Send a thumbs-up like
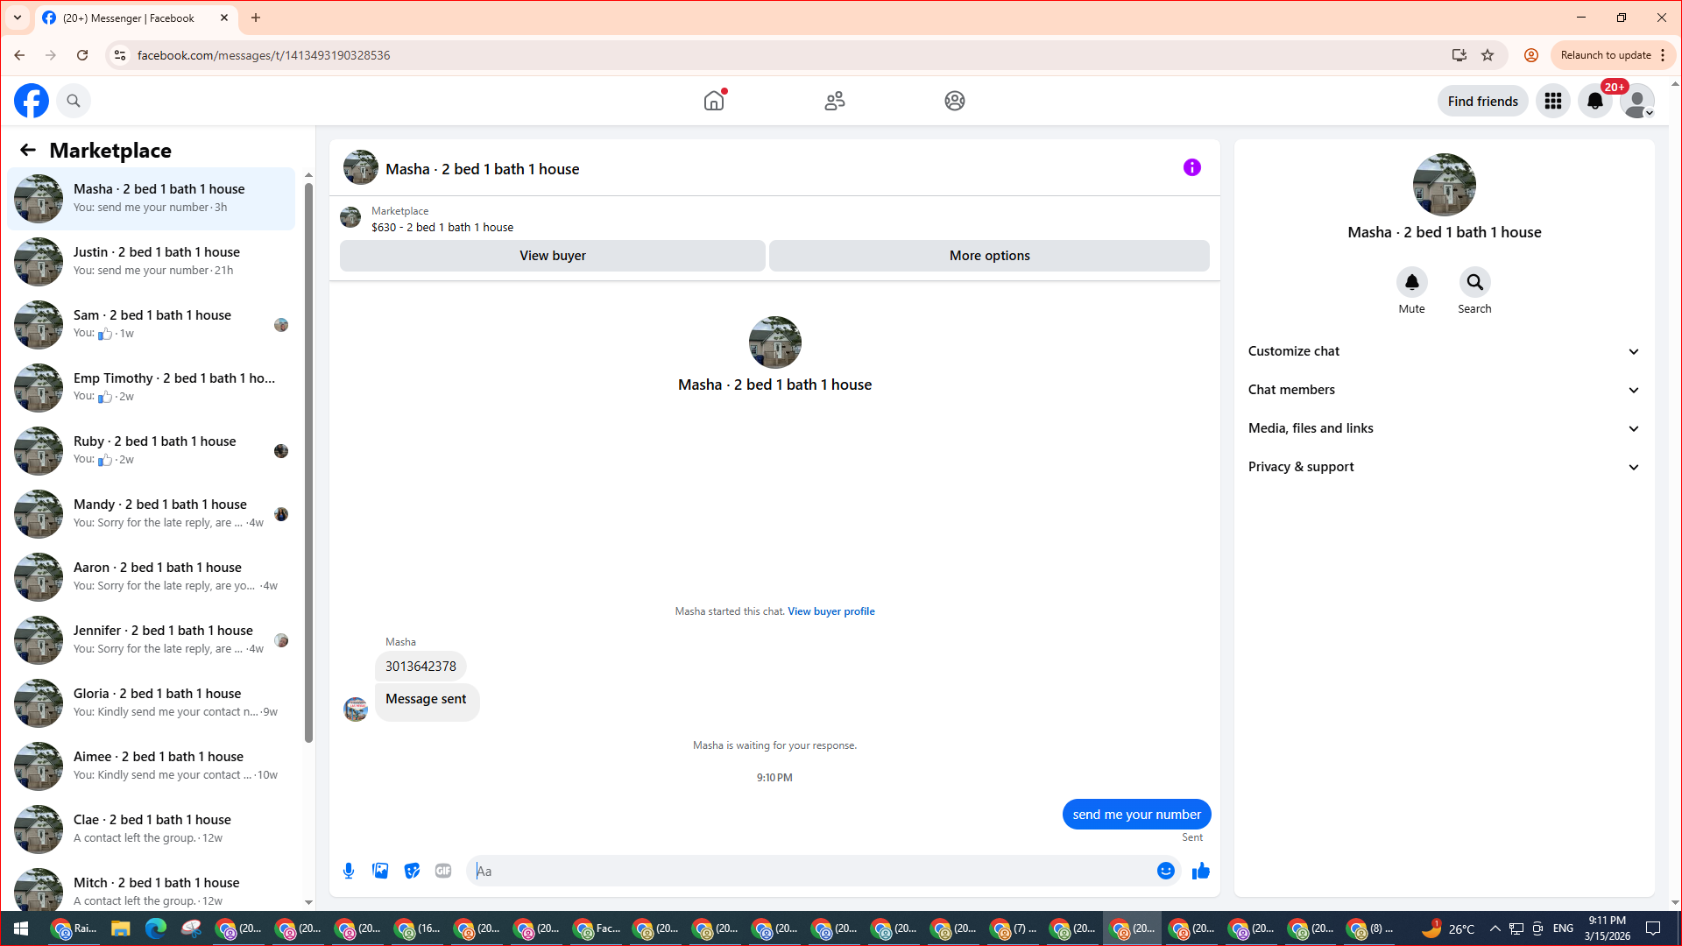1682x946 pixels. (x=1201, y=871)
